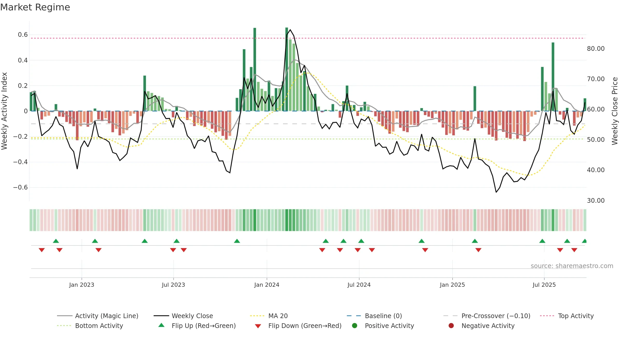Toggle the MA 20 legend entry

269,316
